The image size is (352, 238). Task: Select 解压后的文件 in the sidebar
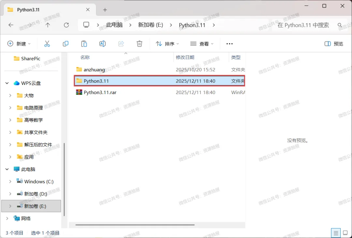(x=38, y=145)
